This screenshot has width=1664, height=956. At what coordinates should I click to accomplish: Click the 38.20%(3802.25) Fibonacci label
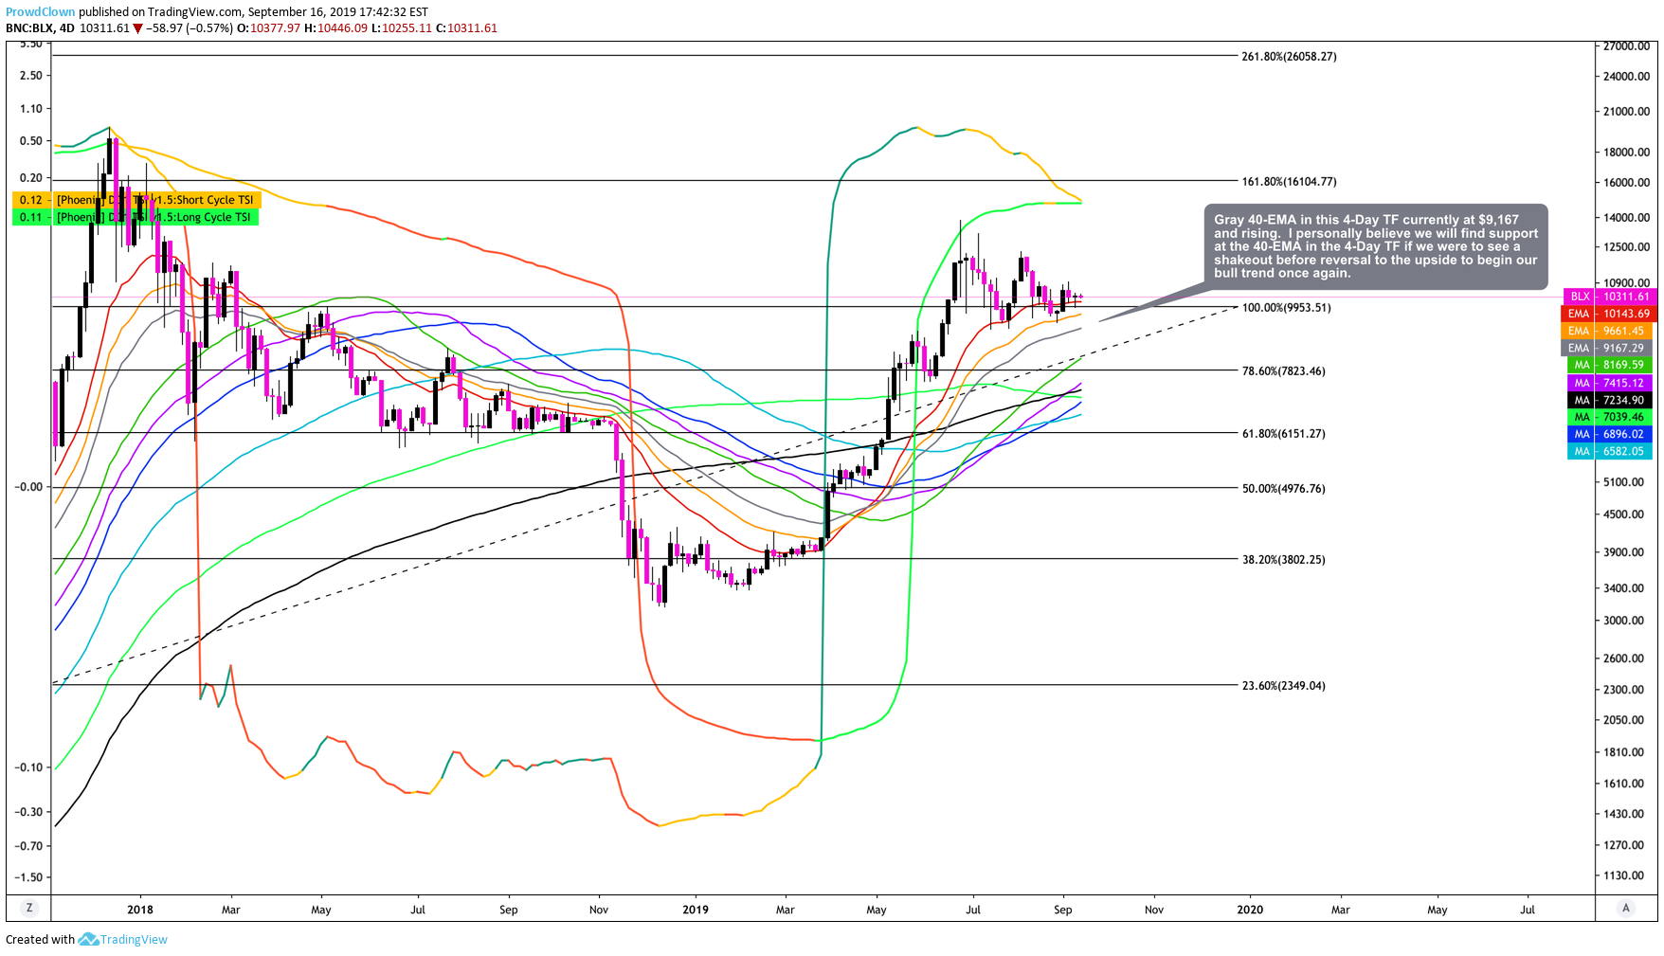[1283, 559]
